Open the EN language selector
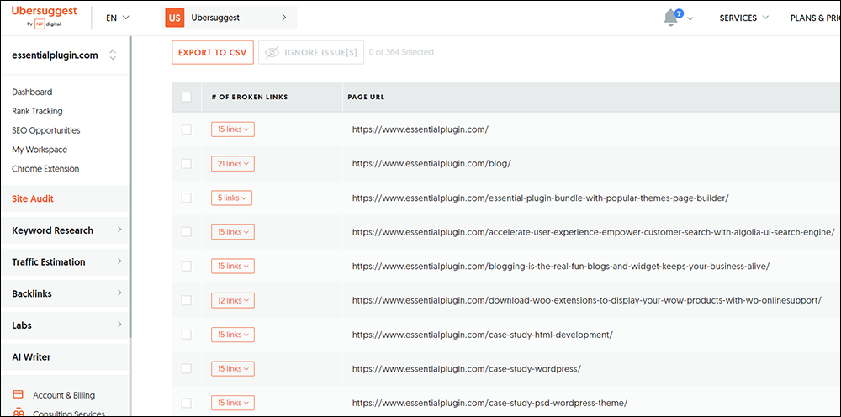Screen dimensions: 841x417 point(118,18)
